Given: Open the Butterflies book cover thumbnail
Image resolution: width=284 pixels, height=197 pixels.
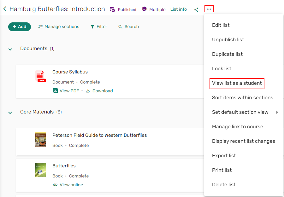Looking at the screenshot, I should pos(41,170).
